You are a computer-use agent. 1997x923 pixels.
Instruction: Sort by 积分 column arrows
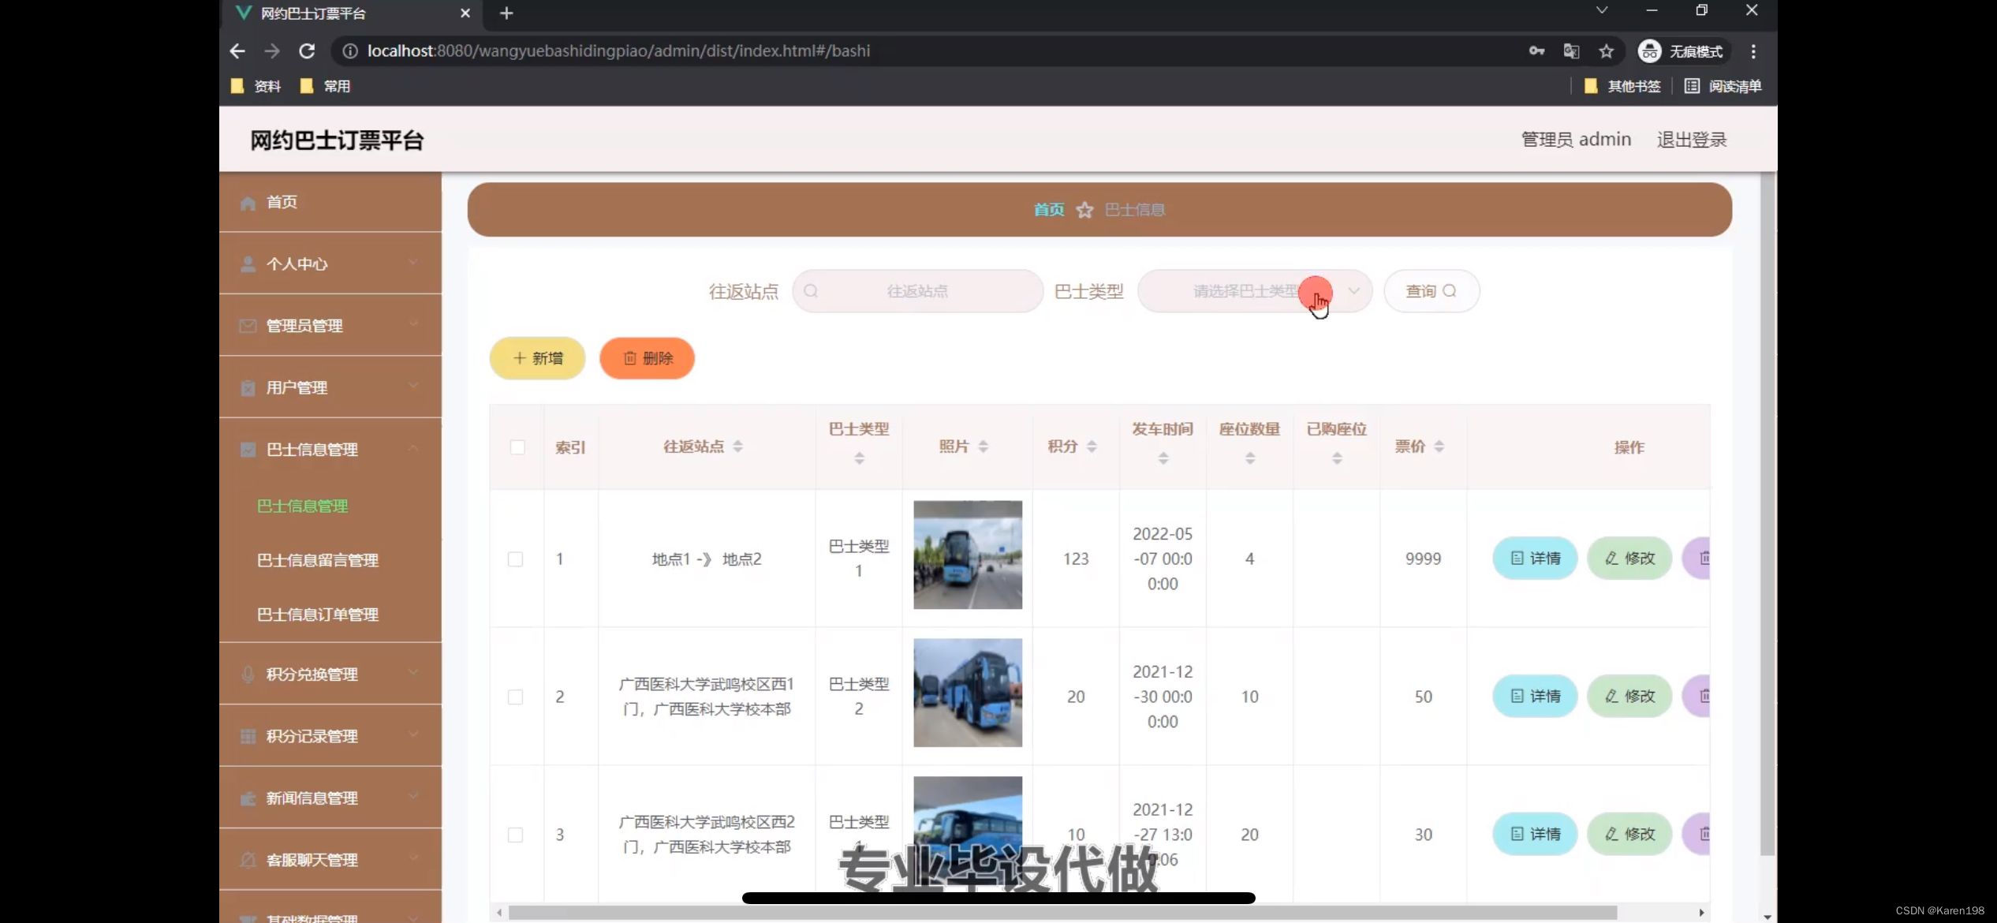[x=1092, y=447]
